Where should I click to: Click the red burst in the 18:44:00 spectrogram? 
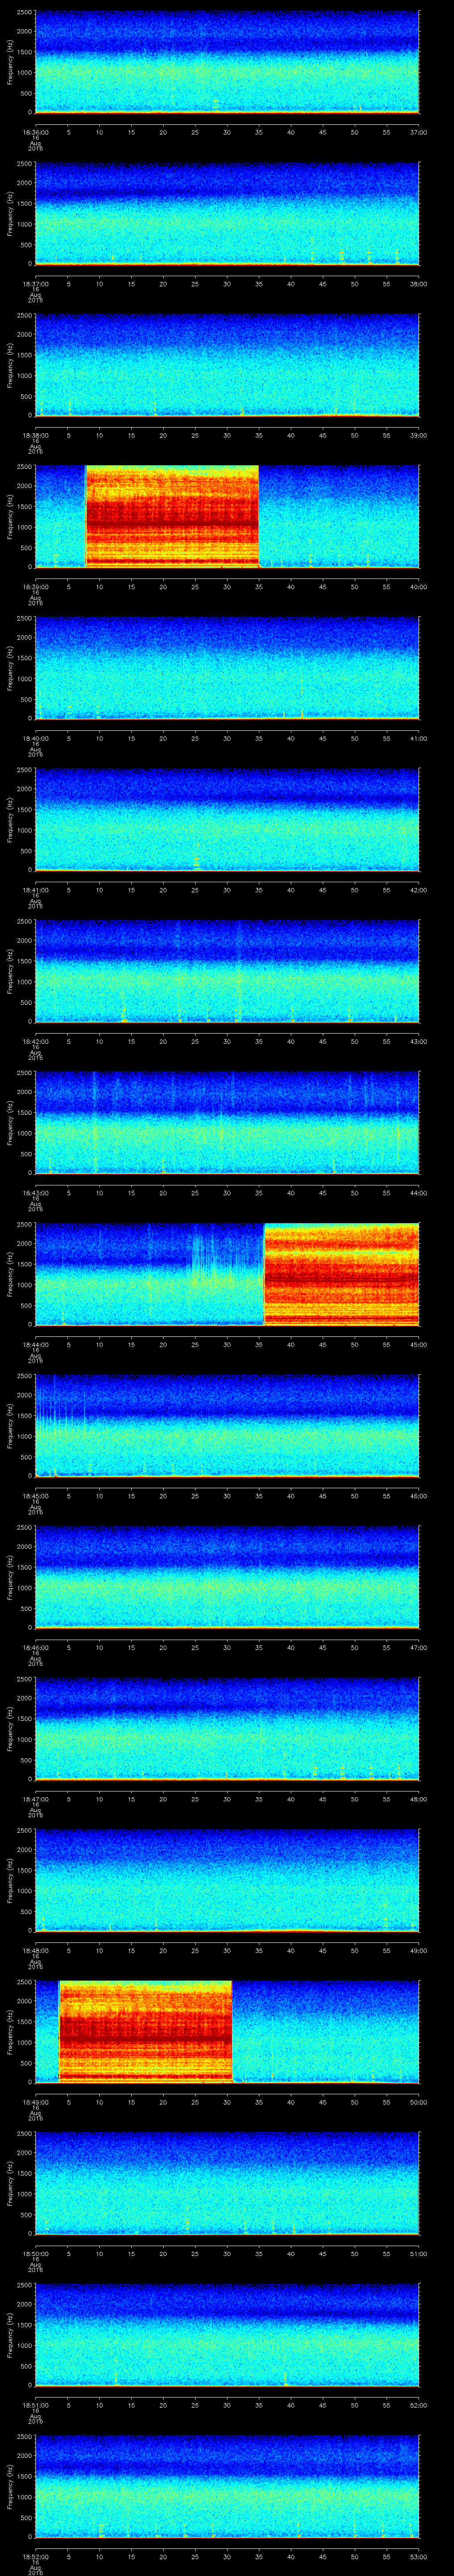click(x=340, y=1274)
